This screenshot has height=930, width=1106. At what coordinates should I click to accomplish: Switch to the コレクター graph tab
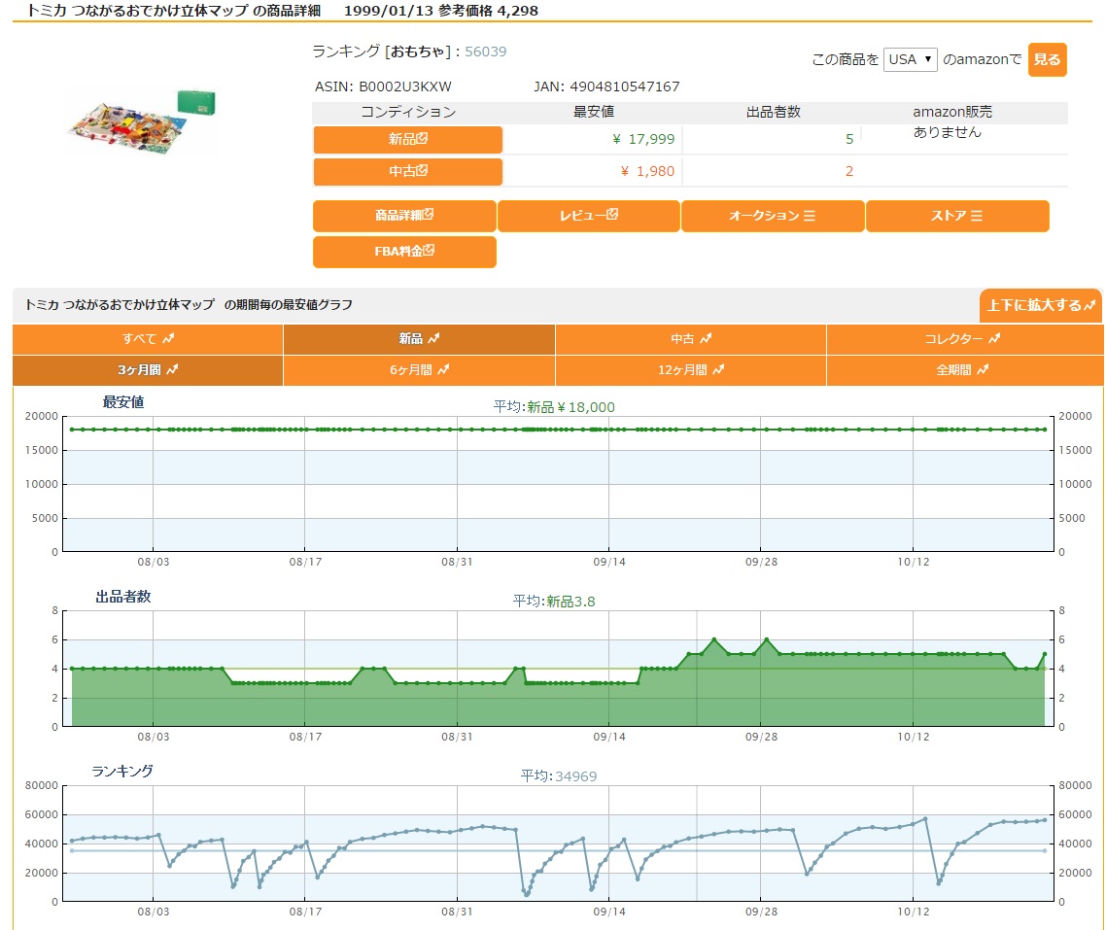(x=964, y=339)
